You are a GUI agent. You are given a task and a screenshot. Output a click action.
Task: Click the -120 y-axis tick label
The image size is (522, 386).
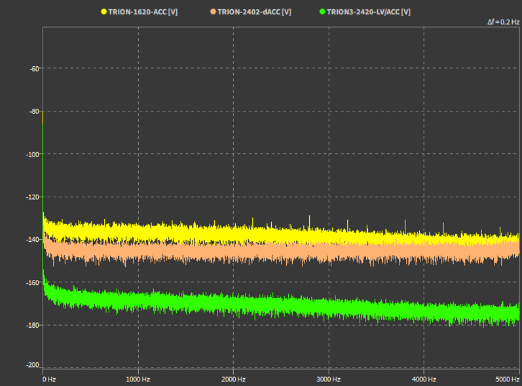33,197
